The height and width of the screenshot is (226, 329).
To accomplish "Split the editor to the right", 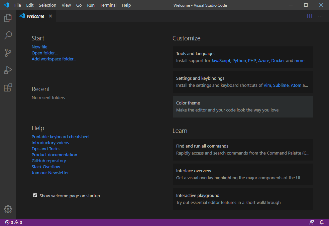I will pyautogui.click(x=310, y=16).
